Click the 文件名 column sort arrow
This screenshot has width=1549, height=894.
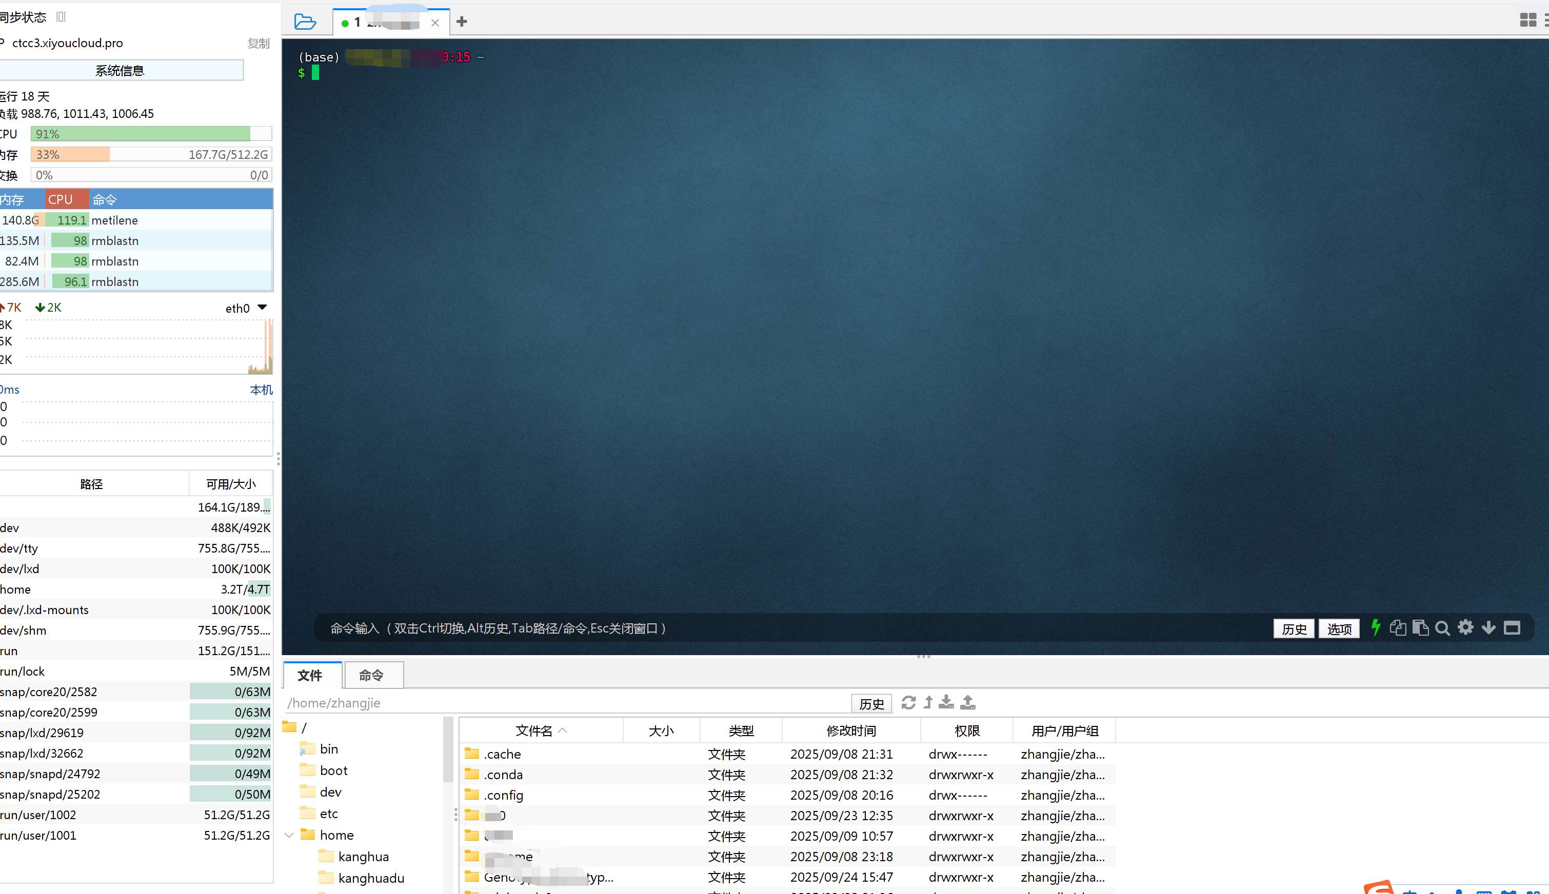click(x=563, y=730)
